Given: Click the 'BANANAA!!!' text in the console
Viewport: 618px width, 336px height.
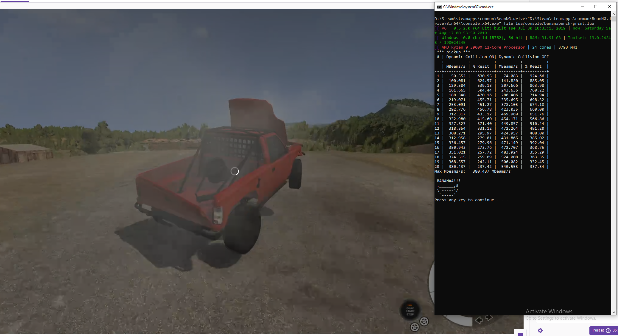Looking at the screenshot, I should click(449, 181).
